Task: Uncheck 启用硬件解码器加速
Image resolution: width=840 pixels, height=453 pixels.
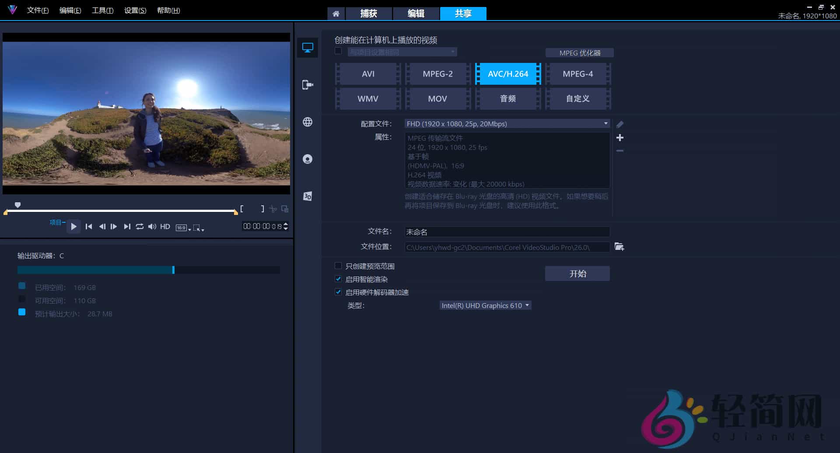Action: point(338,292)
